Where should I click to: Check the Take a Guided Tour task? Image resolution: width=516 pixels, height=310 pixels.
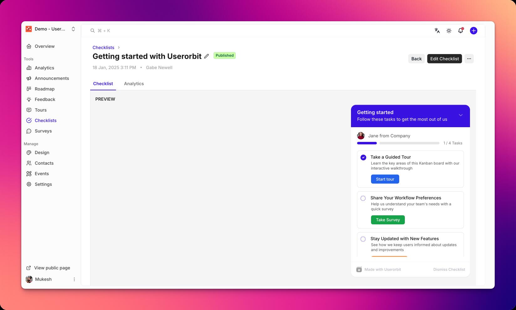click(x=363, y=157)
